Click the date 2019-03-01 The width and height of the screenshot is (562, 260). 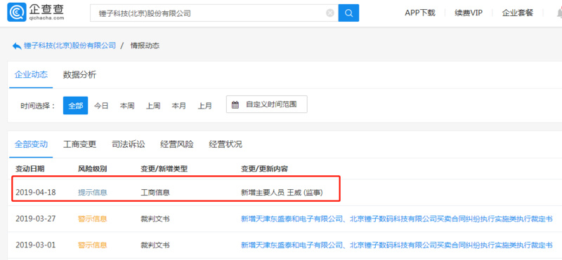coord(36,245)
